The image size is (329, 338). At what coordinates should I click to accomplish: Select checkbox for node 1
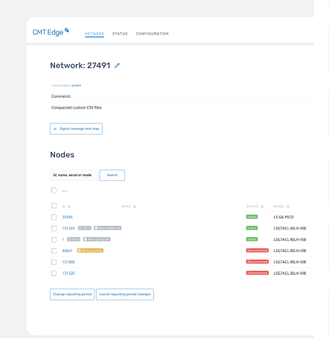point(54,240)
